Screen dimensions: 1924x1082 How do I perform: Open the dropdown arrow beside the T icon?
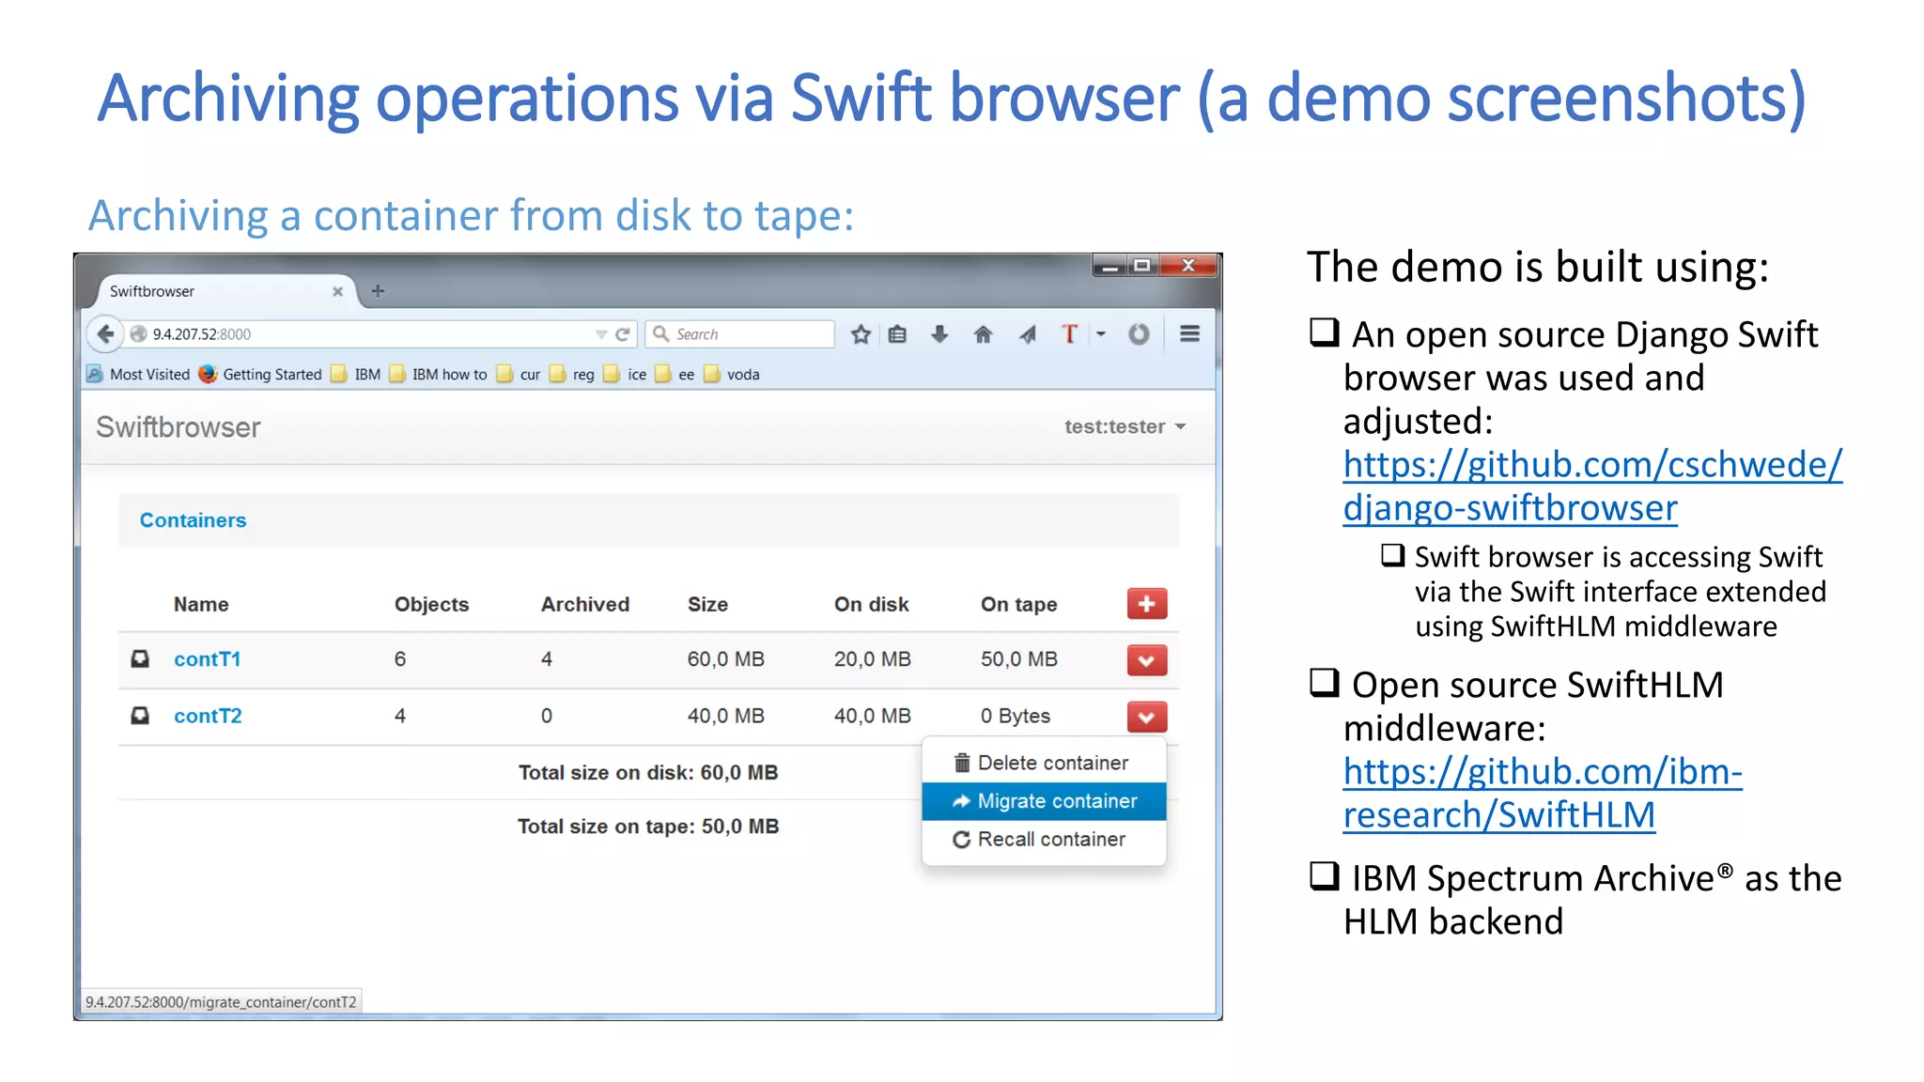1101,334
